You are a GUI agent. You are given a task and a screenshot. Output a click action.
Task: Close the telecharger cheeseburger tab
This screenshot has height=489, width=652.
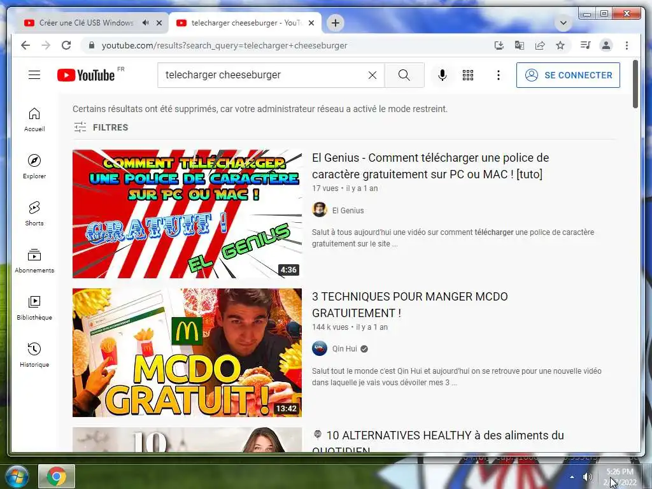coord(311,23)
